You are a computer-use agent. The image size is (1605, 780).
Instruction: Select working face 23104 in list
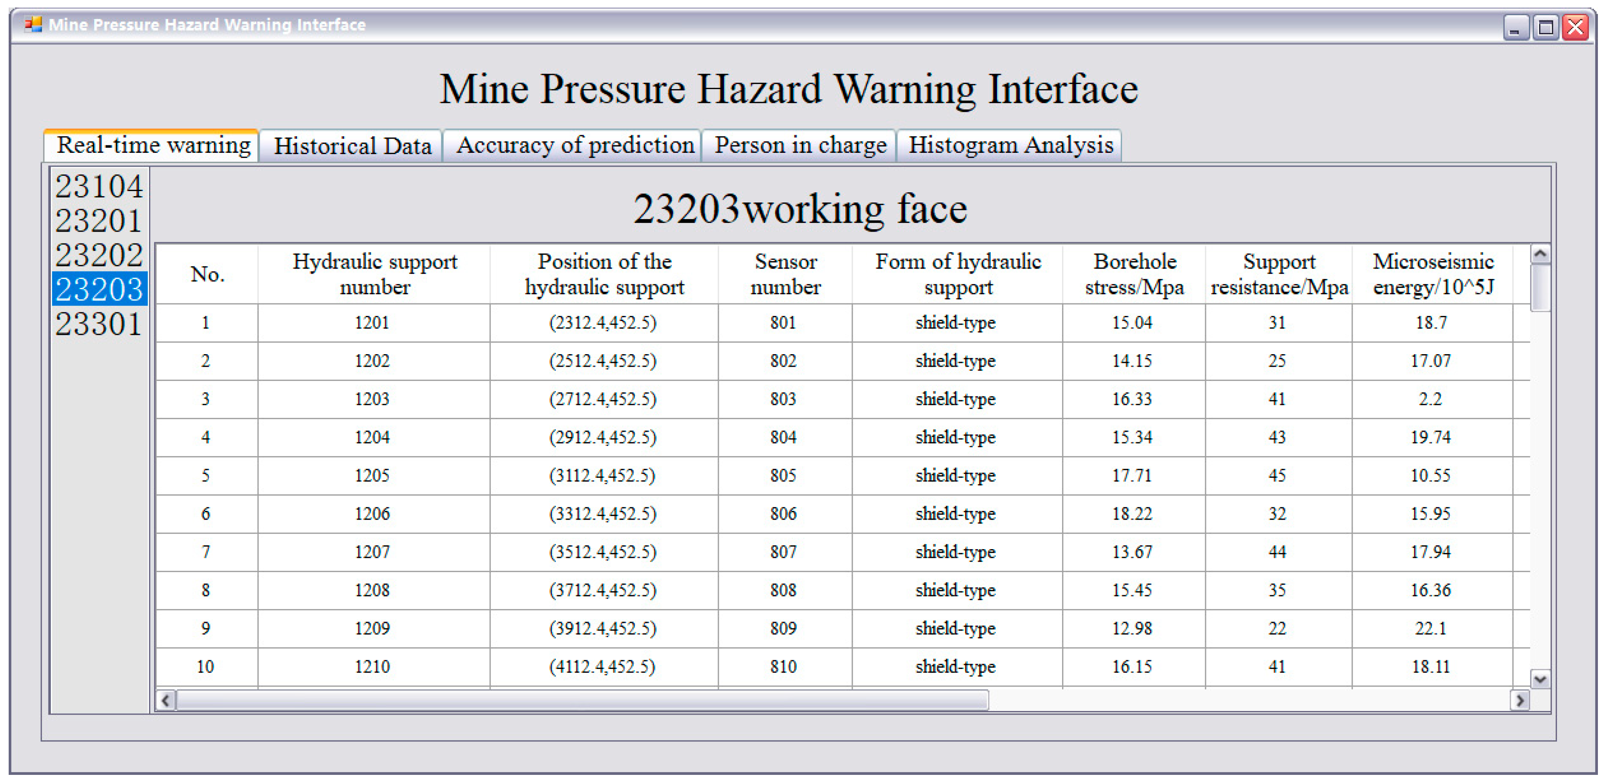coord(99,186)
